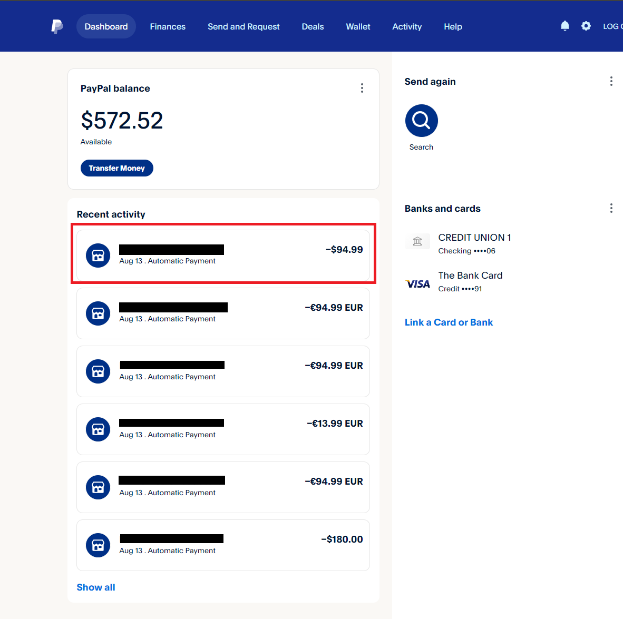Click the $572.52 balance amount
This screenshot has width=623, height=619.
tap(122, 120)
